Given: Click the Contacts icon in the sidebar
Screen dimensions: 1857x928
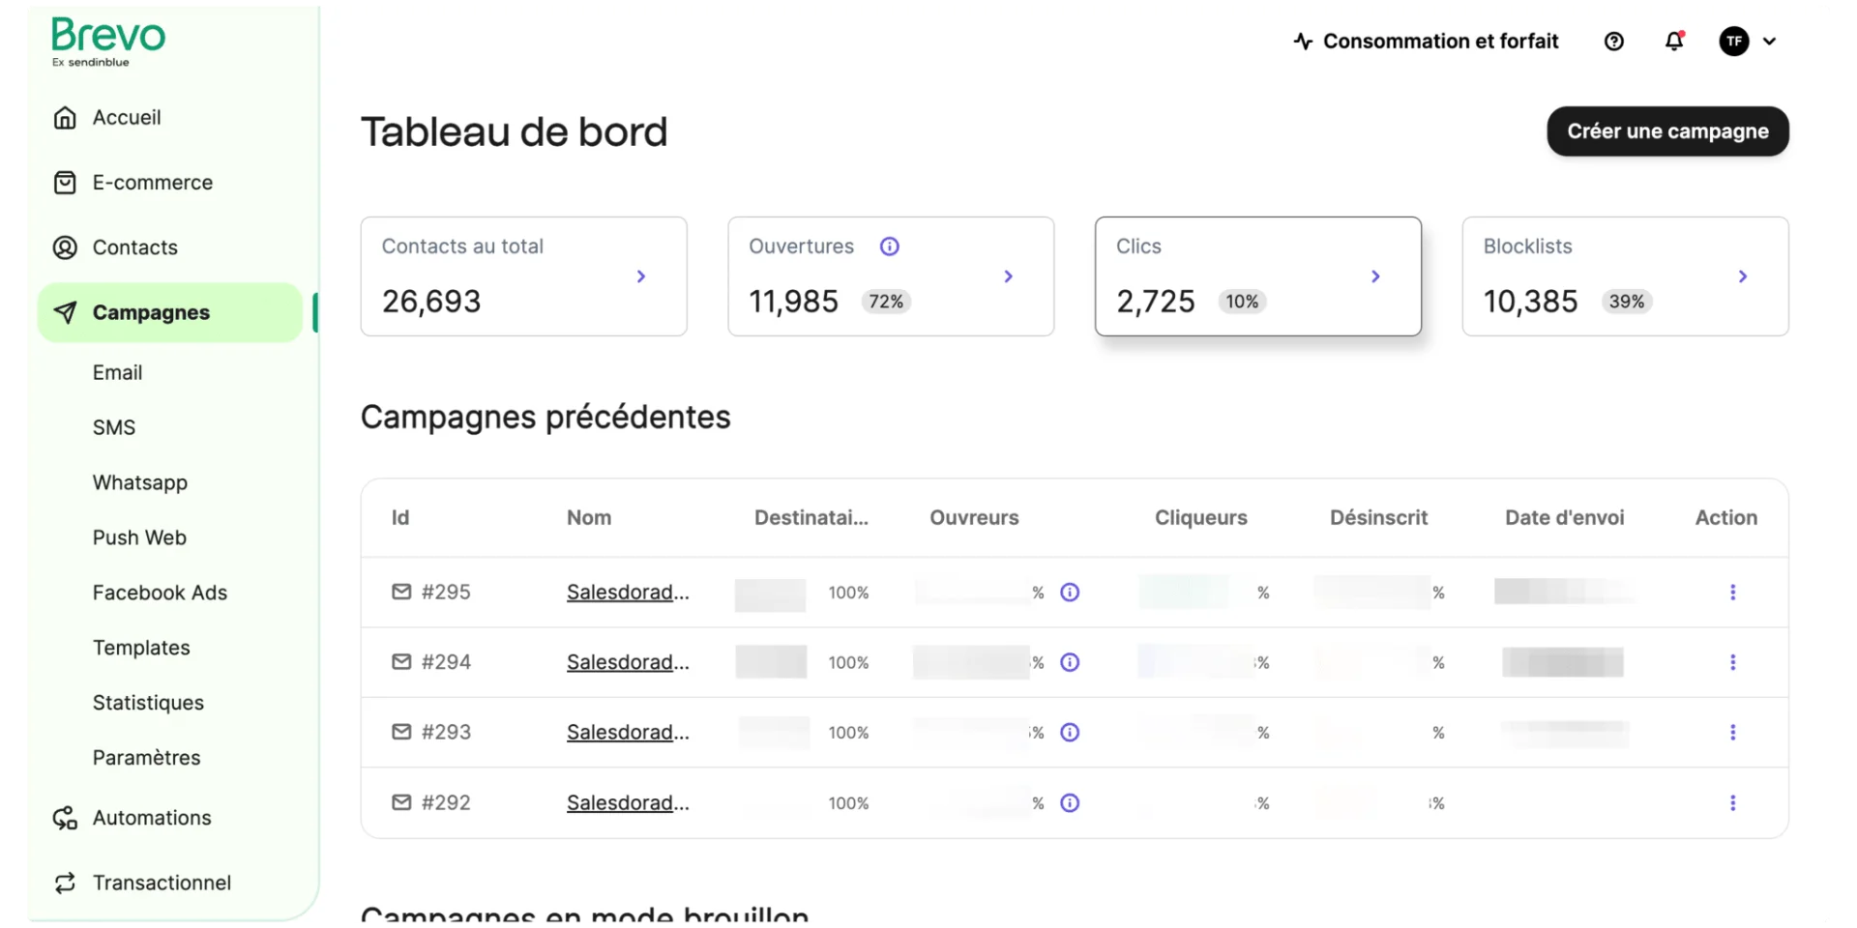Looking at the screenshot, I should pos(64,247).
